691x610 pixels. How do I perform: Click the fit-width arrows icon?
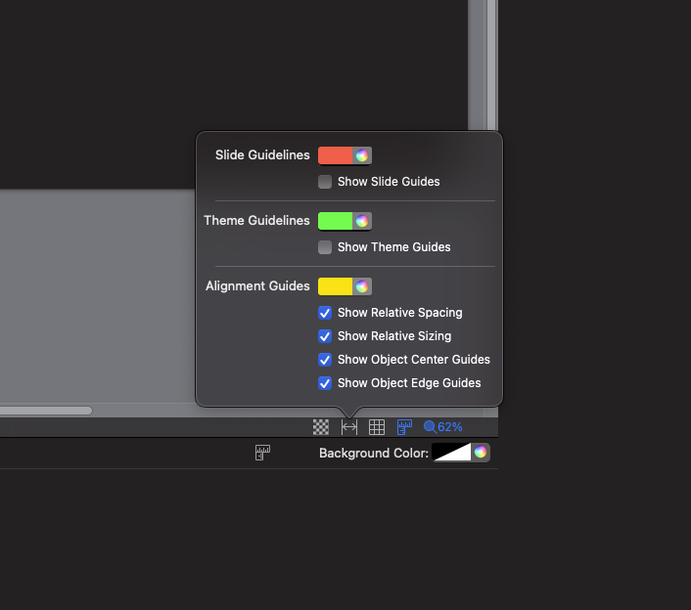click(x=349, y=427)
